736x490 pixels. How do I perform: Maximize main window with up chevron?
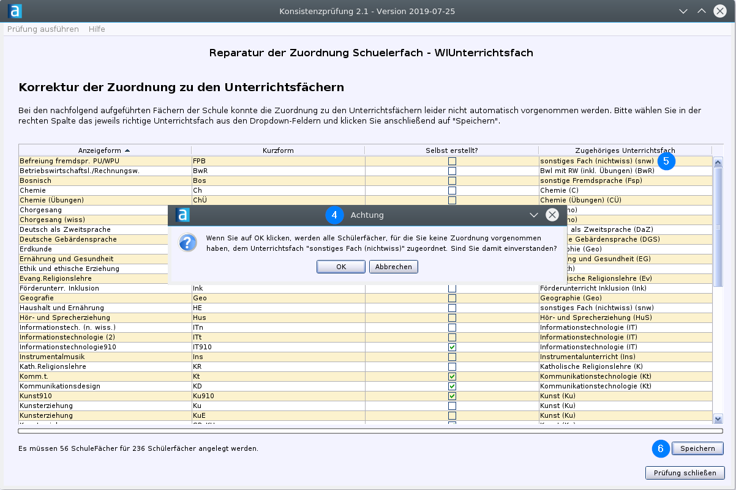click(x=702, y=11)
